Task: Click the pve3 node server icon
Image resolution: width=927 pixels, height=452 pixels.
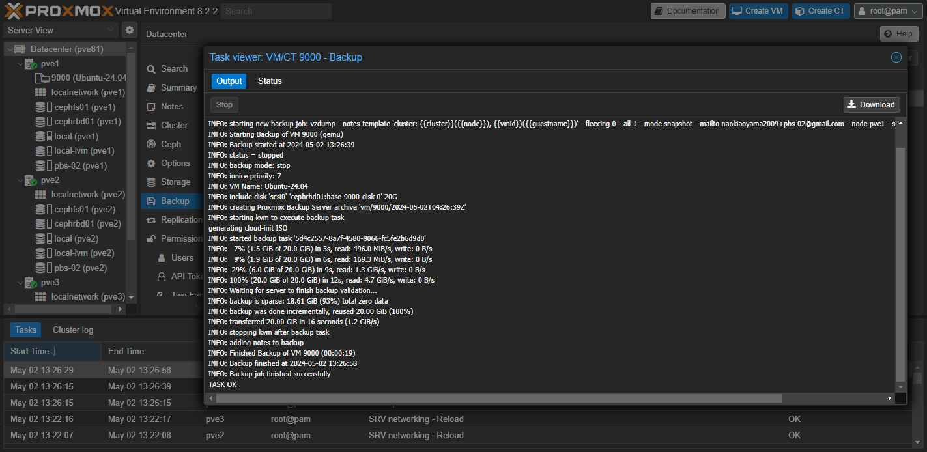Action: 31,283
